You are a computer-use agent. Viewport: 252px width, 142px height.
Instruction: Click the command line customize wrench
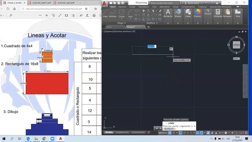coord(160,128)
